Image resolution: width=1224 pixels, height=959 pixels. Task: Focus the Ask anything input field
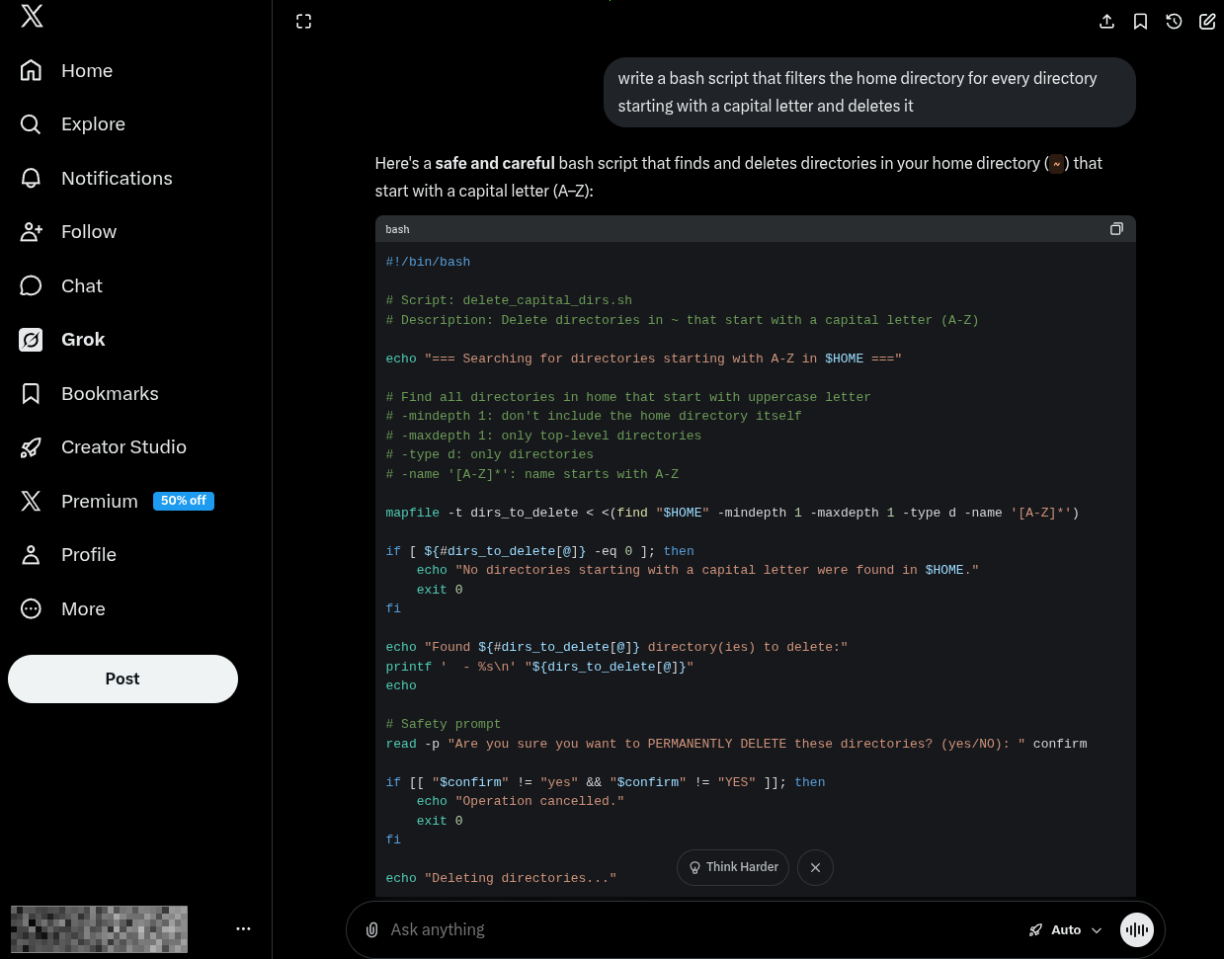pos(701,929)
